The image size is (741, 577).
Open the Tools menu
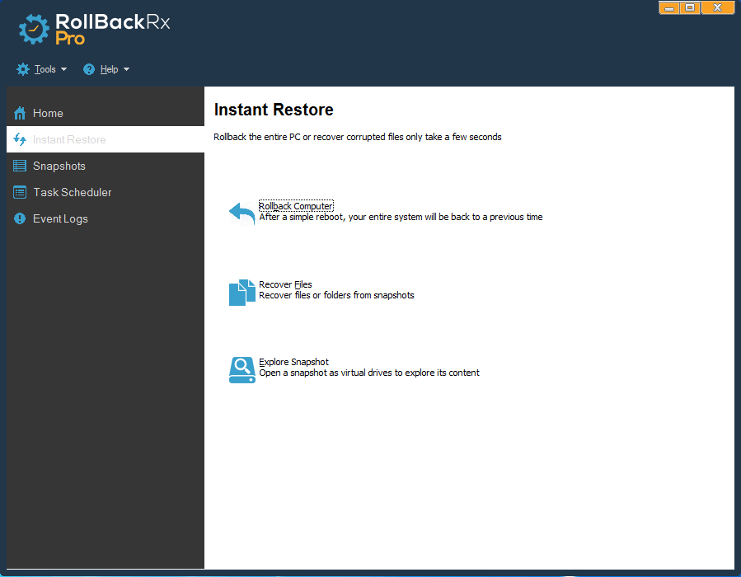pyautogui.click(x=45, y=69)
